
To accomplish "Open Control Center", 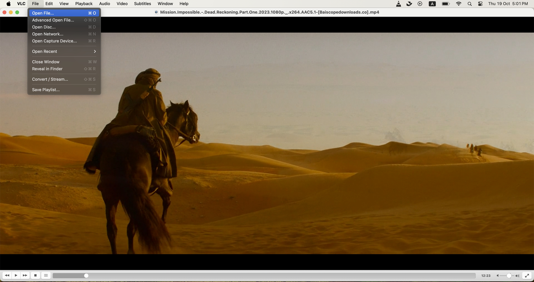I will point(480,4).
